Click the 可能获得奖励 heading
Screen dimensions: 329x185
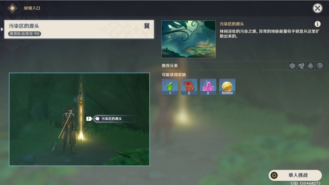pos(174,75)
